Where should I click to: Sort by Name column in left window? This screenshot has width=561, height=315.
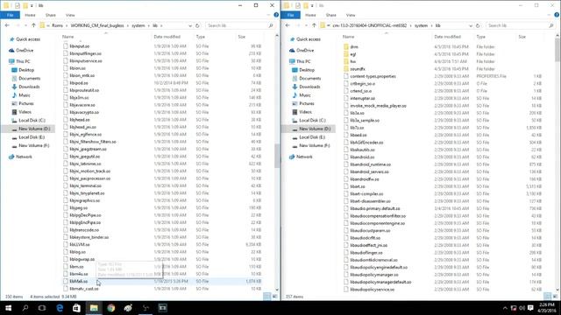pos(68,37)
